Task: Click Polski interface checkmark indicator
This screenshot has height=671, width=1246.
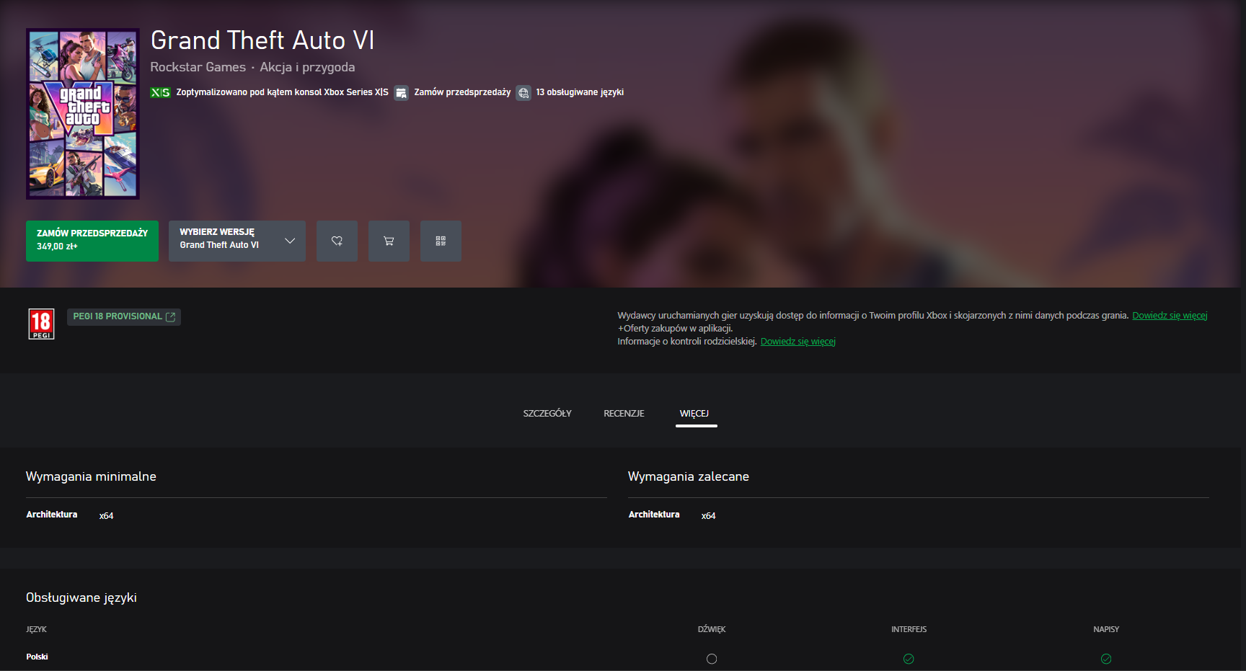Action: coord(909,659)
